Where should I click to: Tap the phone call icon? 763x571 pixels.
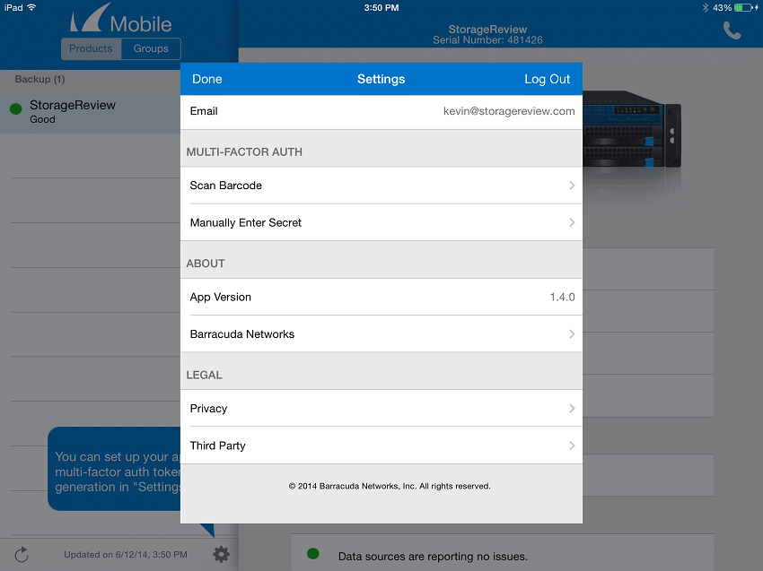[732, 30]
